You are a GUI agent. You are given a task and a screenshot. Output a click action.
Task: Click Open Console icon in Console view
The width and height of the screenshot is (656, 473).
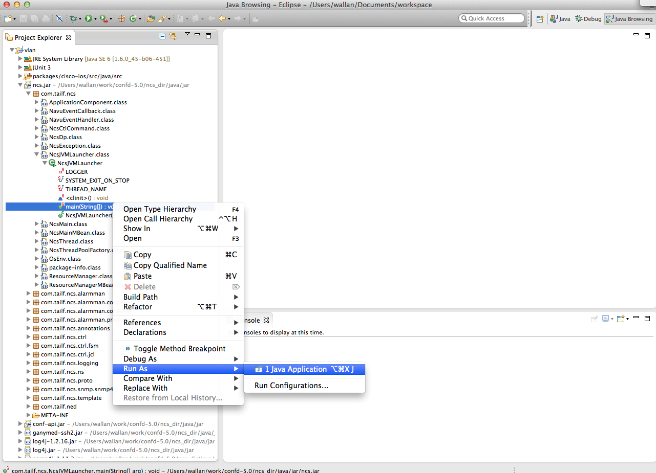pyautogui.click(x=621, y=319)
